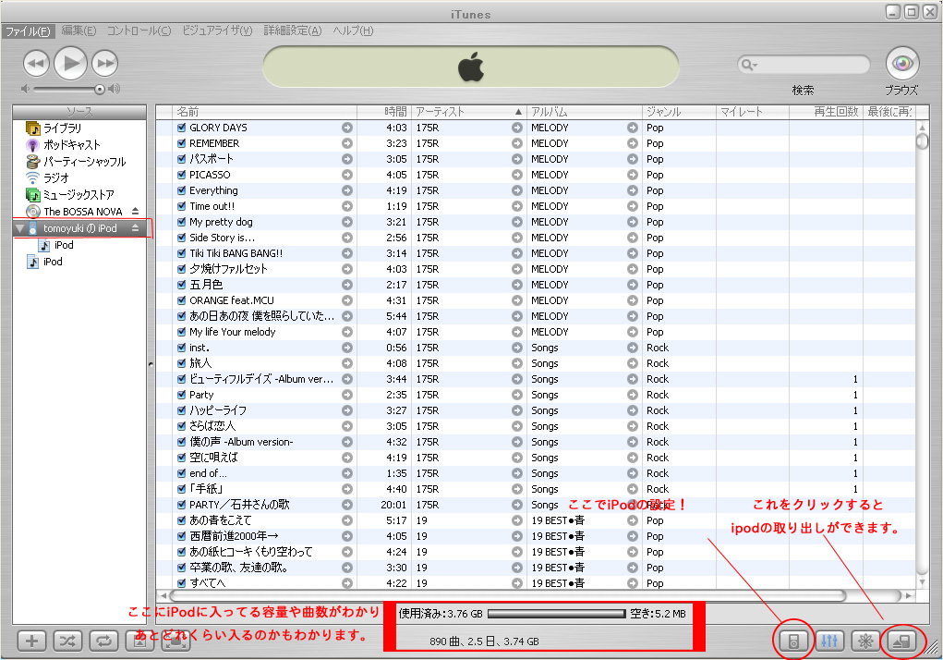Uncheck the REMEMBER song checkbox
This screenshot has height=660, width=943.
tap(182, 143)
